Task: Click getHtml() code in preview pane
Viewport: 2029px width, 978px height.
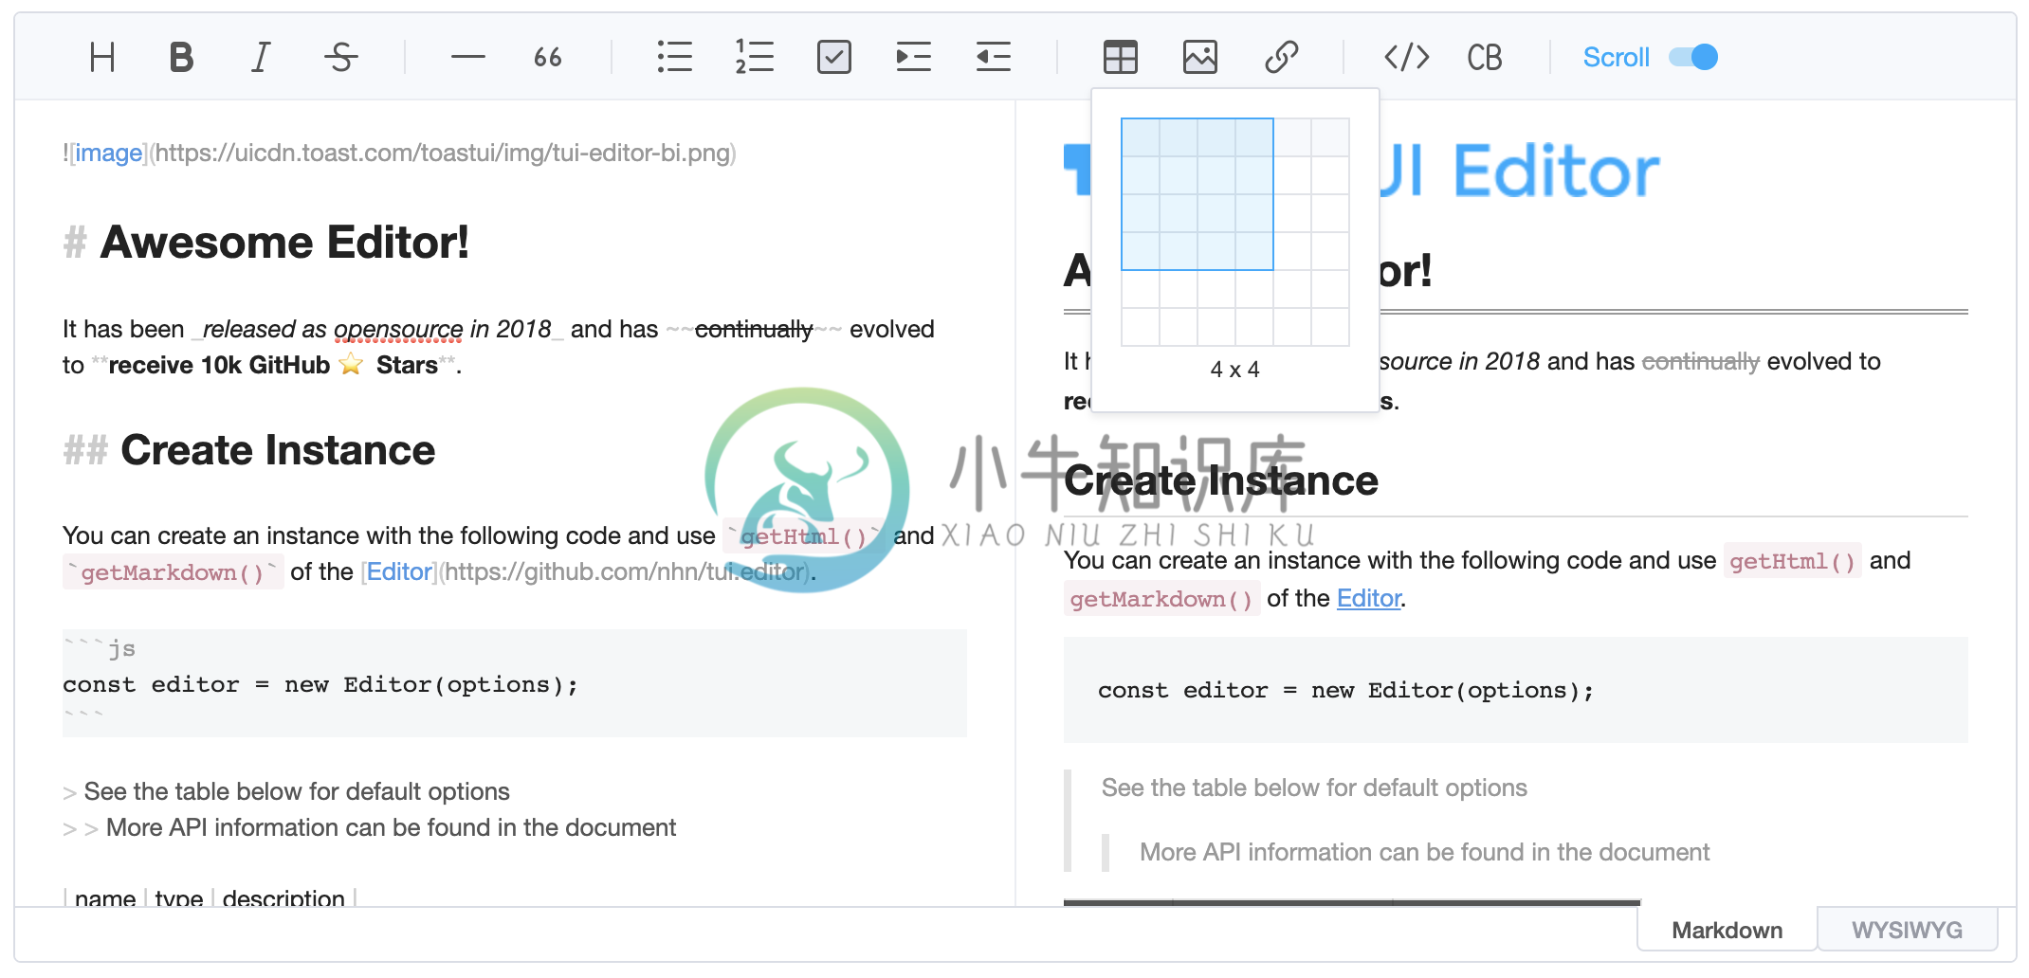Action: point(1792,561)
